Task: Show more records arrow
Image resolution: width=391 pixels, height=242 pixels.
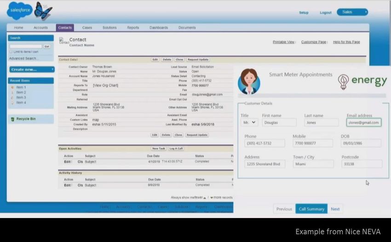Action: pos(212,197)
